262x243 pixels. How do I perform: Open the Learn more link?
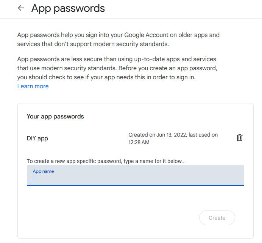[x=33, y=86]
